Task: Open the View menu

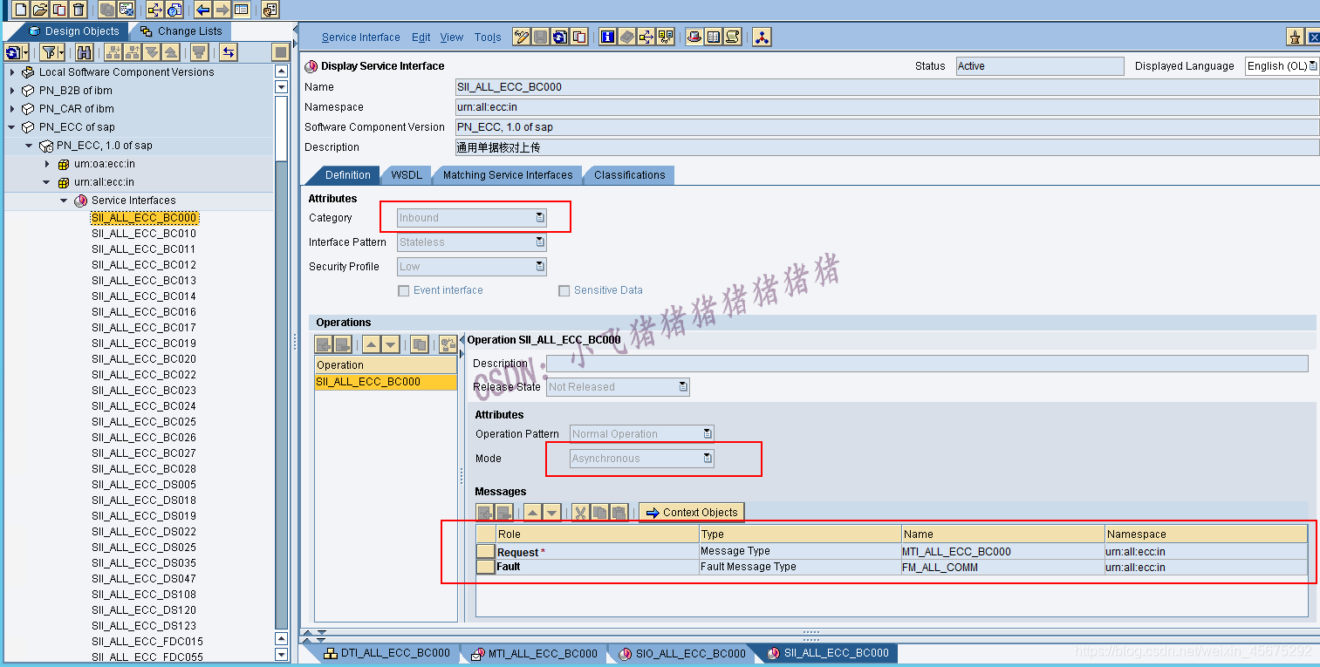Action: point(452,37)
